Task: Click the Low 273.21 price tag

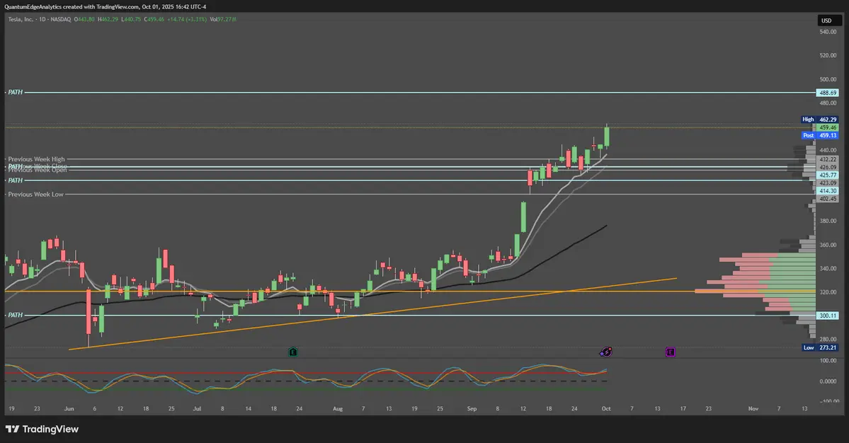Action: (x=820, y=347)
